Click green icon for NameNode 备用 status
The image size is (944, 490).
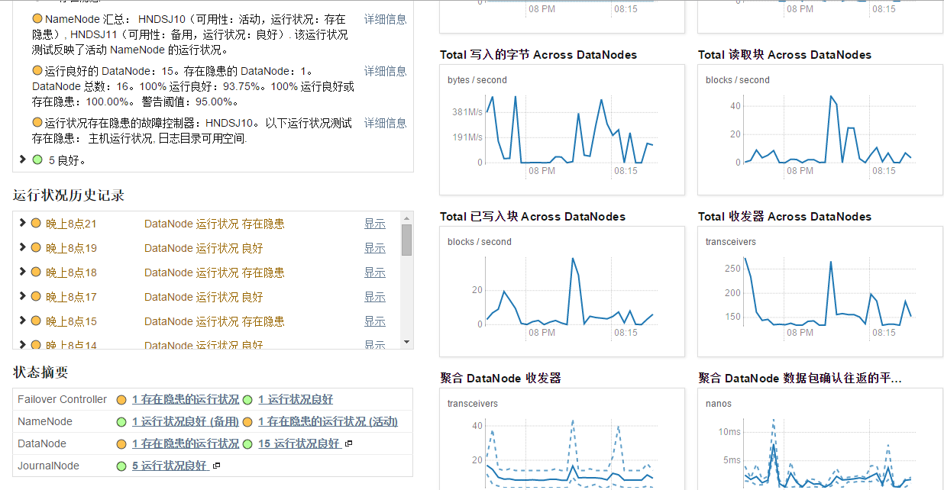(121, 422)
